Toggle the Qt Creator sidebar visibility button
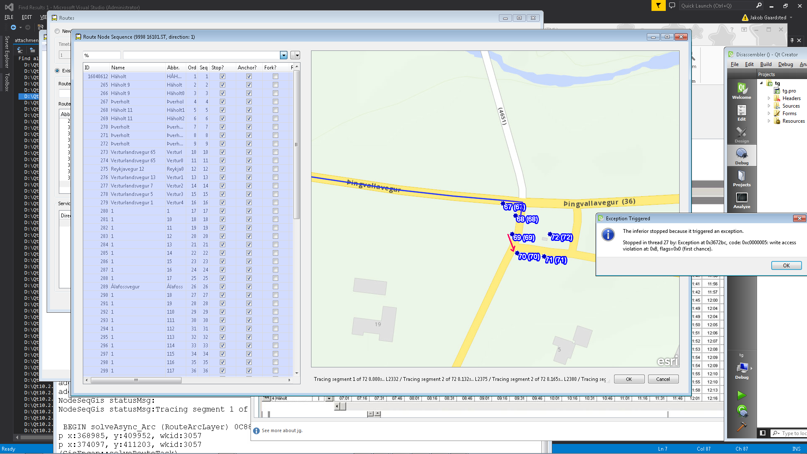Screen dimensions: 807x454 click(x=762, y=433)
